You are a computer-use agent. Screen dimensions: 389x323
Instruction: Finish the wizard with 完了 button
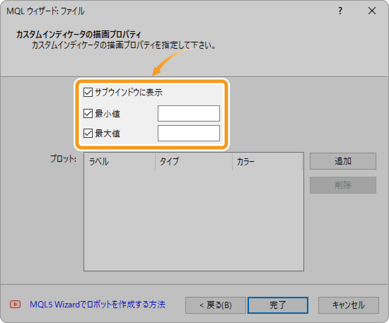[x=278, y=305]
